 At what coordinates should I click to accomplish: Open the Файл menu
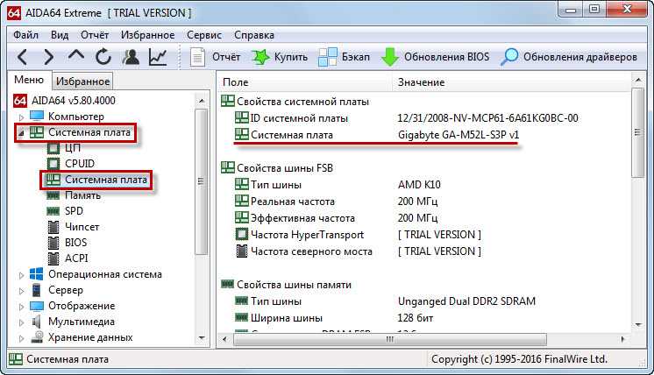(25, 35)
